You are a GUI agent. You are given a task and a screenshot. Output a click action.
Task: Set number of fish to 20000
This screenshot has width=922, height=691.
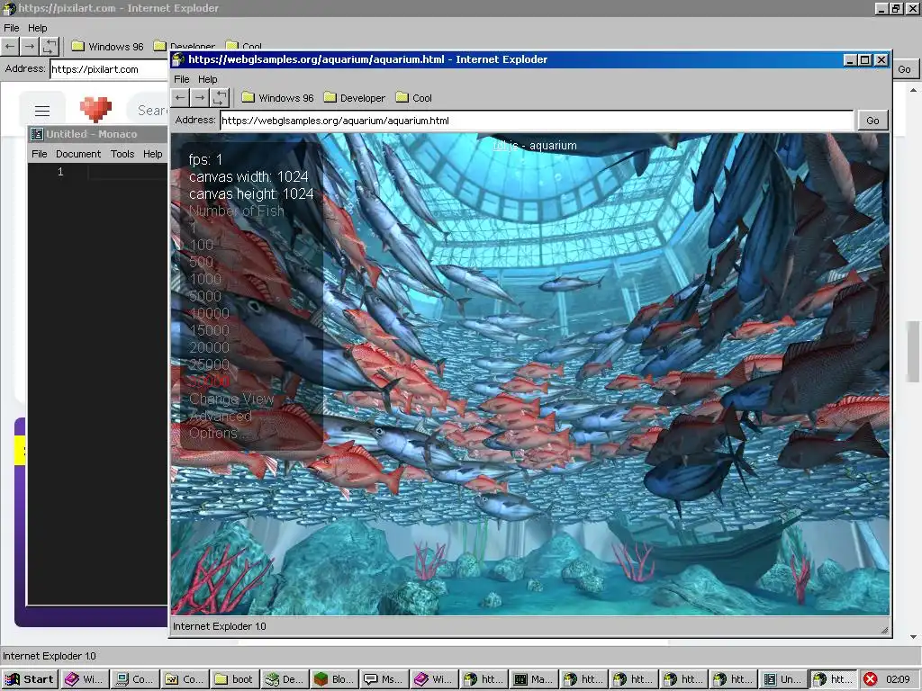[209, 347]
